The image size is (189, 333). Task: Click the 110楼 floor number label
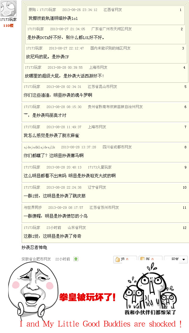pyautogui.click(x=8, y=26)
